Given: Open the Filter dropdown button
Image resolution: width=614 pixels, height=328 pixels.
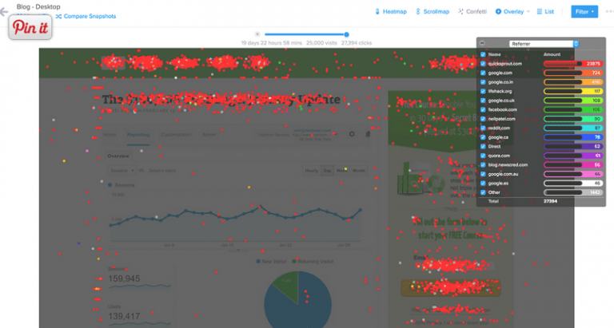Looking at the screenshot, I should (584, 12).
